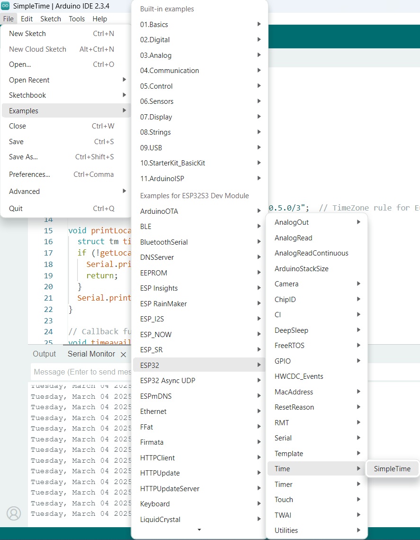Image resolution: width=420 pixels, height=540 pixels.
Task: Open the ChipID example submenu
Action: pos(317,299)
